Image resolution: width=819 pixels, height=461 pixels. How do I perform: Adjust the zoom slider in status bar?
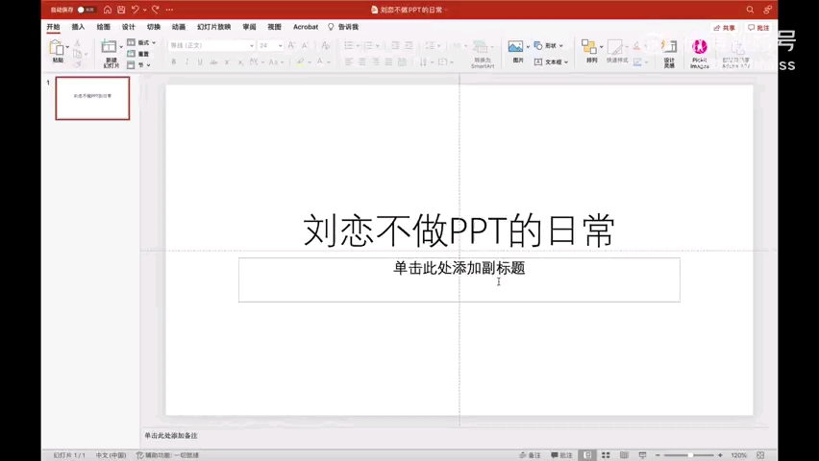[x=689, y=455]
